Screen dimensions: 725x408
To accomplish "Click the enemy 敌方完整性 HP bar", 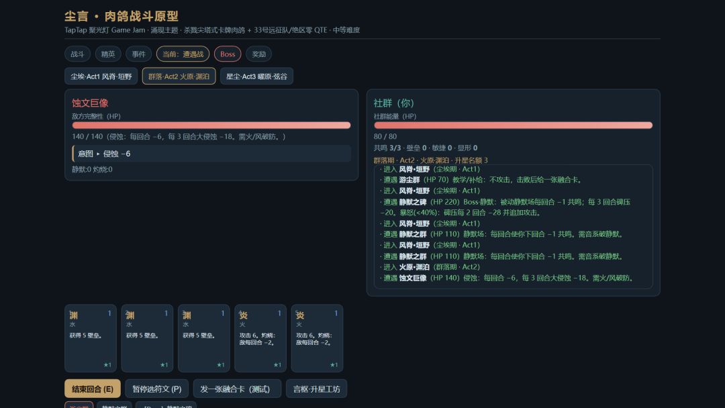I will click(211, 125).
